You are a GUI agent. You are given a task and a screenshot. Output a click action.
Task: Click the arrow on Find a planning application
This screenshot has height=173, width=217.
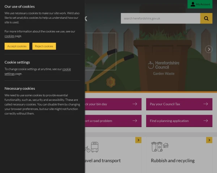coord(206,121)
